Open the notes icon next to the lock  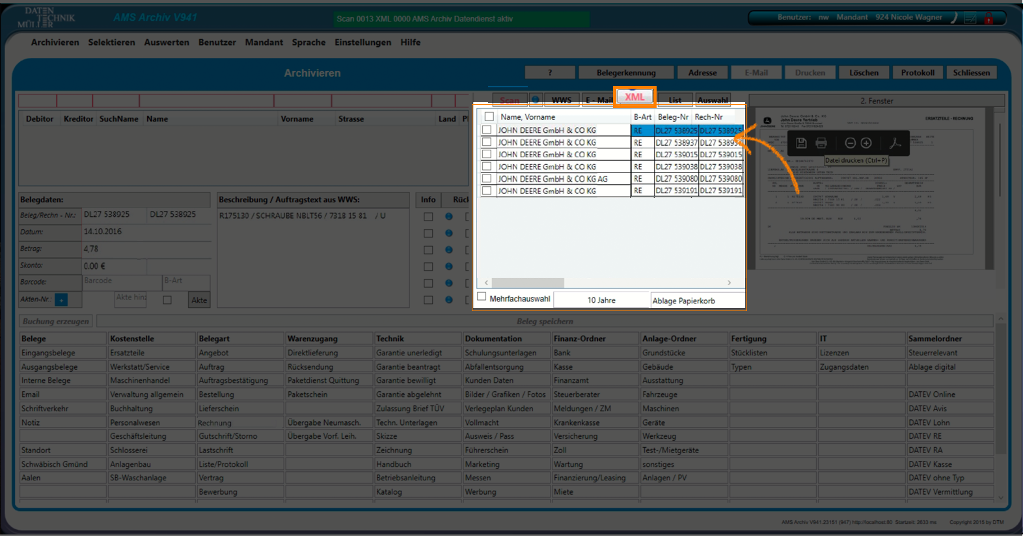click(x=970, y=18)
